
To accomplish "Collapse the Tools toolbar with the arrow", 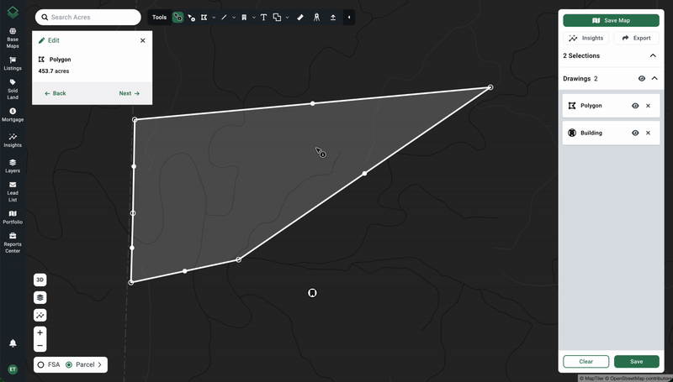I will 349,17.
